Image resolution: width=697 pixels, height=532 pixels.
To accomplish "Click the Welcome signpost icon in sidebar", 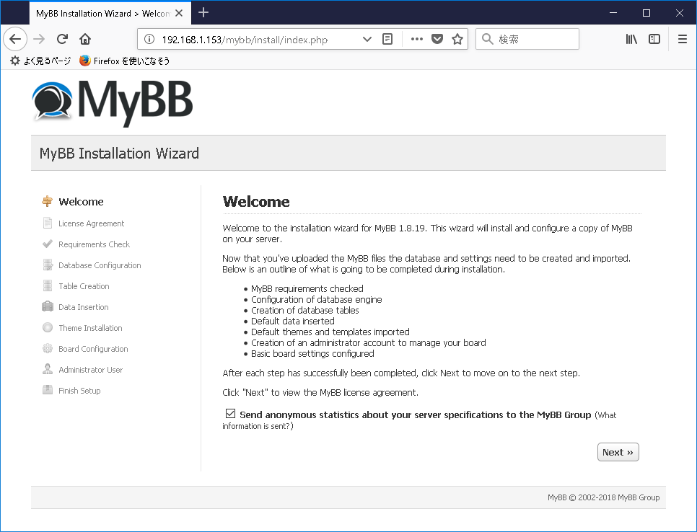I will click(x=47, y=201).
